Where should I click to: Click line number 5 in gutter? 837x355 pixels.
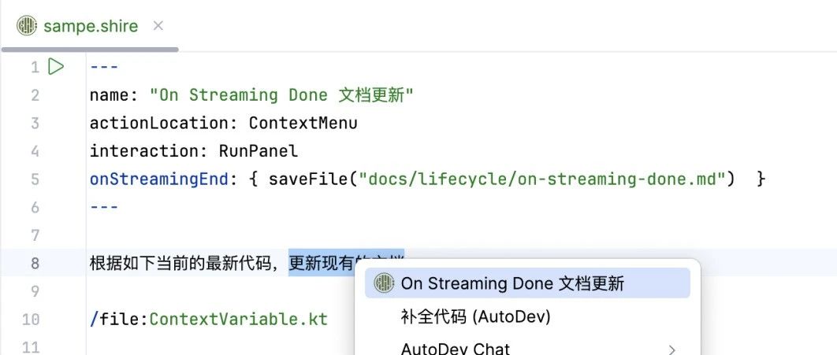(34, 179)
